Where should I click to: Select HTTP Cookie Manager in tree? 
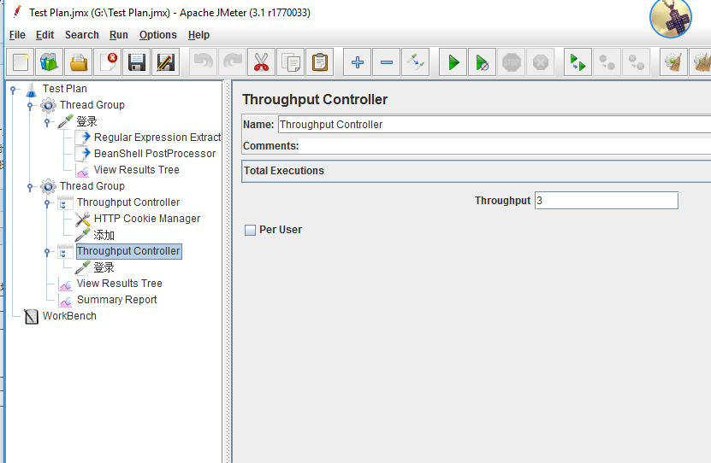point(147,219)
